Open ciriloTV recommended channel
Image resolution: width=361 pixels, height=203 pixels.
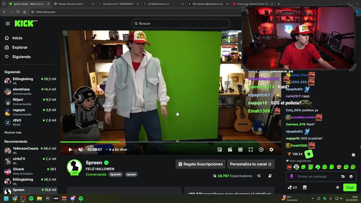(x=30, y=161)
